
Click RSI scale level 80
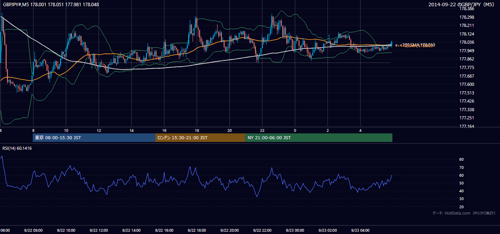point(462,160)
